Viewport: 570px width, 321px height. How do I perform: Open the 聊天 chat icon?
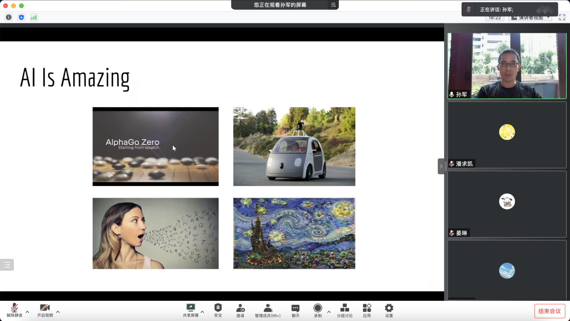(296, 308)
